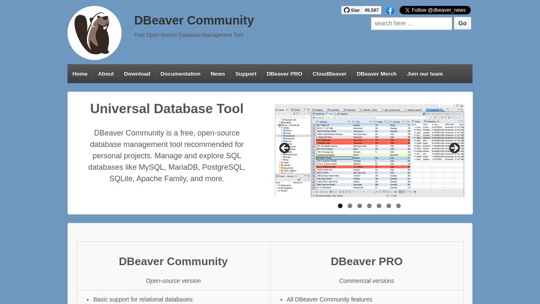540x304 pixels.
Task: Advance carousel with the right arrow
Action: 454,148
